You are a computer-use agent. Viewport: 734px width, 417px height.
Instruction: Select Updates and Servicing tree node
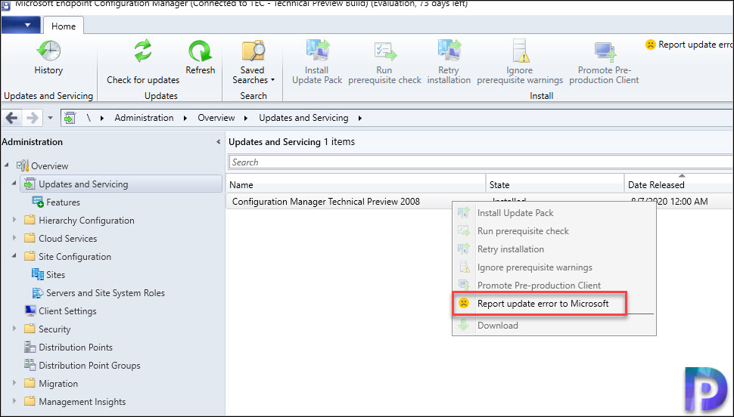click(121, 184)
